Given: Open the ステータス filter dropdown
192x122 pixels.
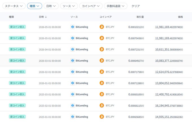Looking at the screenshot, I should 14,6.
